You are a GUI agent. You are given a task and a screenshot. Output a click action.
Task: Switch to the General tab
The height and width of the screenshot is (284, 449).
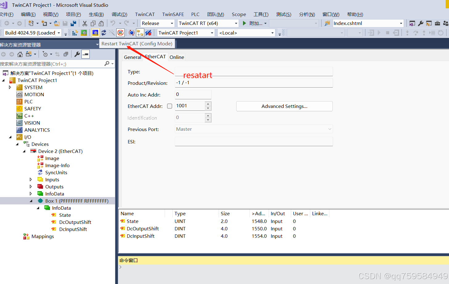[x=132, y=57]
